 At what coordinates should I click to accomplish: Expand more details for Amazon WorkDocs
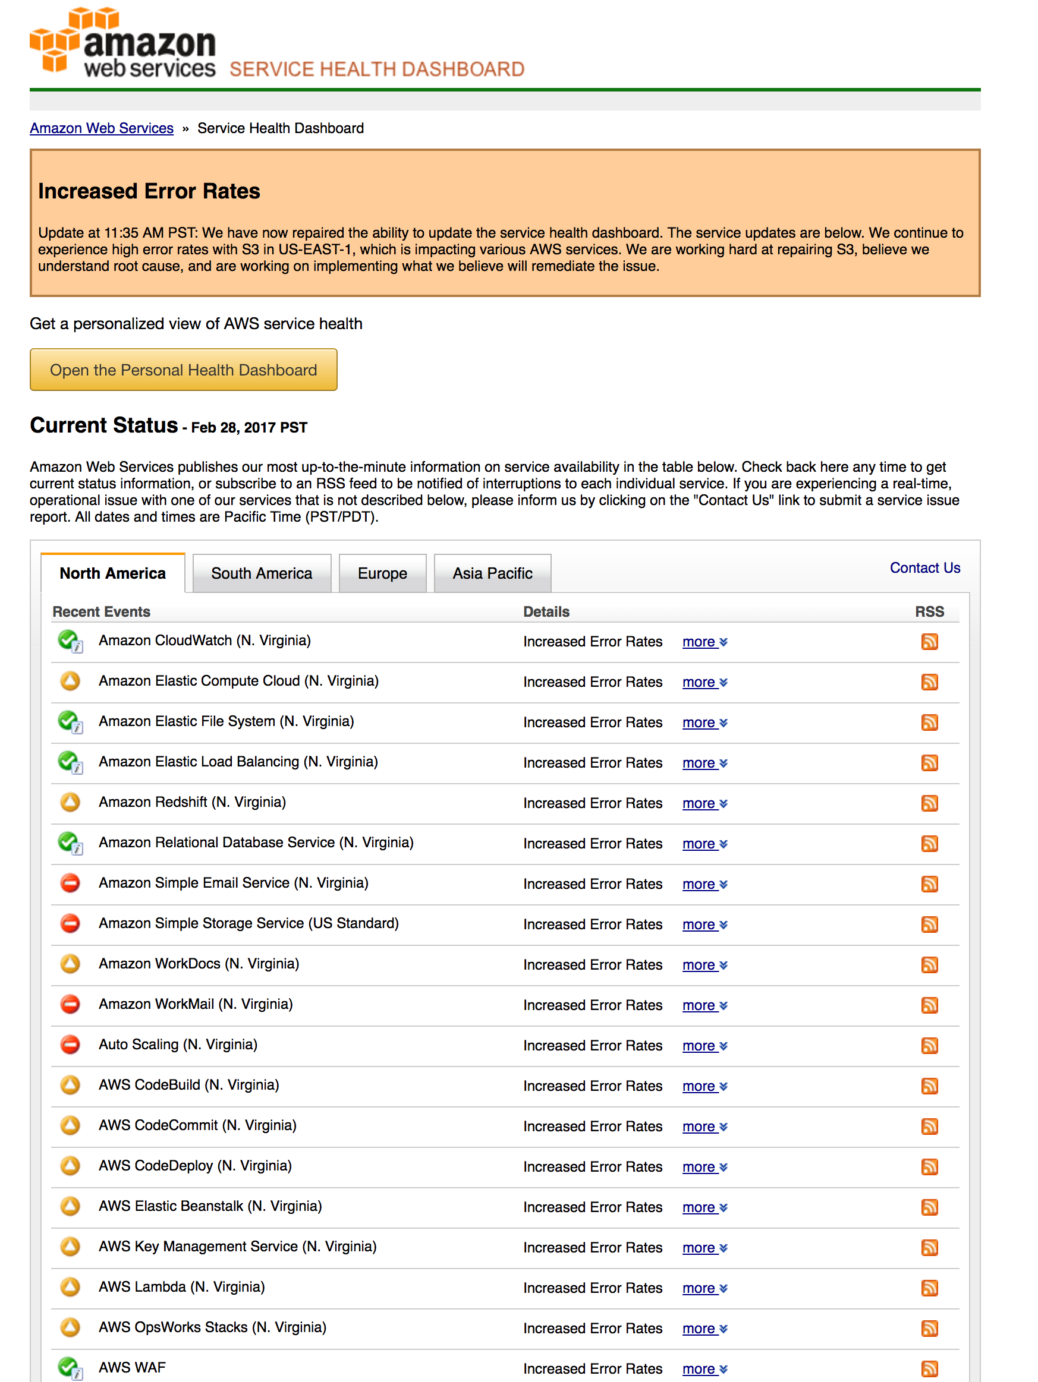704,965
